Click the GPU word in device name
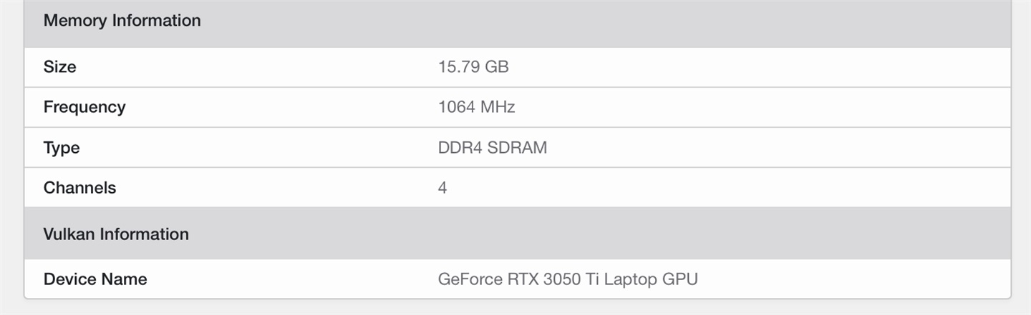The width and height of the screenshot is (1031, 315). 680,279
